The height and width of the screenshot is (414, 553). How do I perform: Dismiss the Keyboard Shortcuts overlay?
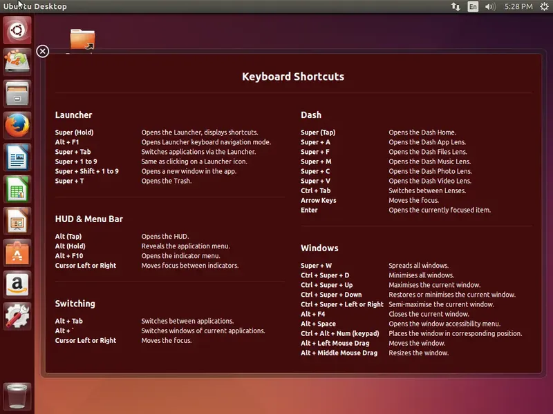click(x=44, y=52)
